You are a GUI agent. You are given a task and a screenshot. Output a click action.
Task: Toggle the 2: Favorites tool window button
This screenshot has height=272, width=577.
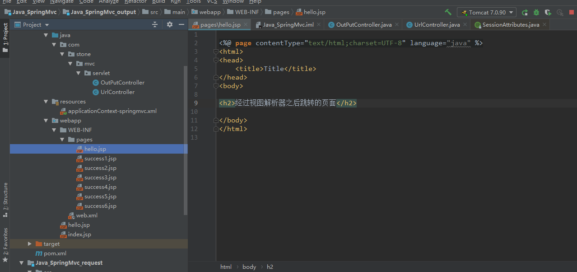point(5,245)
